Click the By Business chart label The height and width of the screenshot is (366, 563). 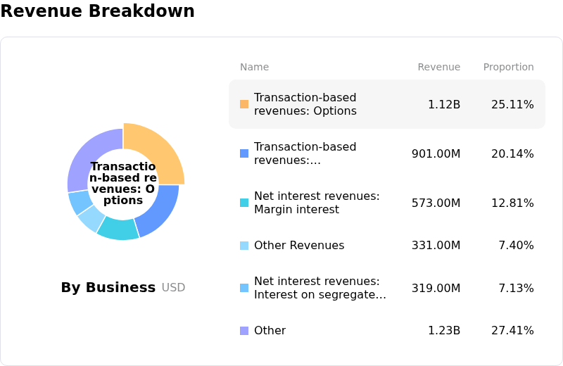108,287
